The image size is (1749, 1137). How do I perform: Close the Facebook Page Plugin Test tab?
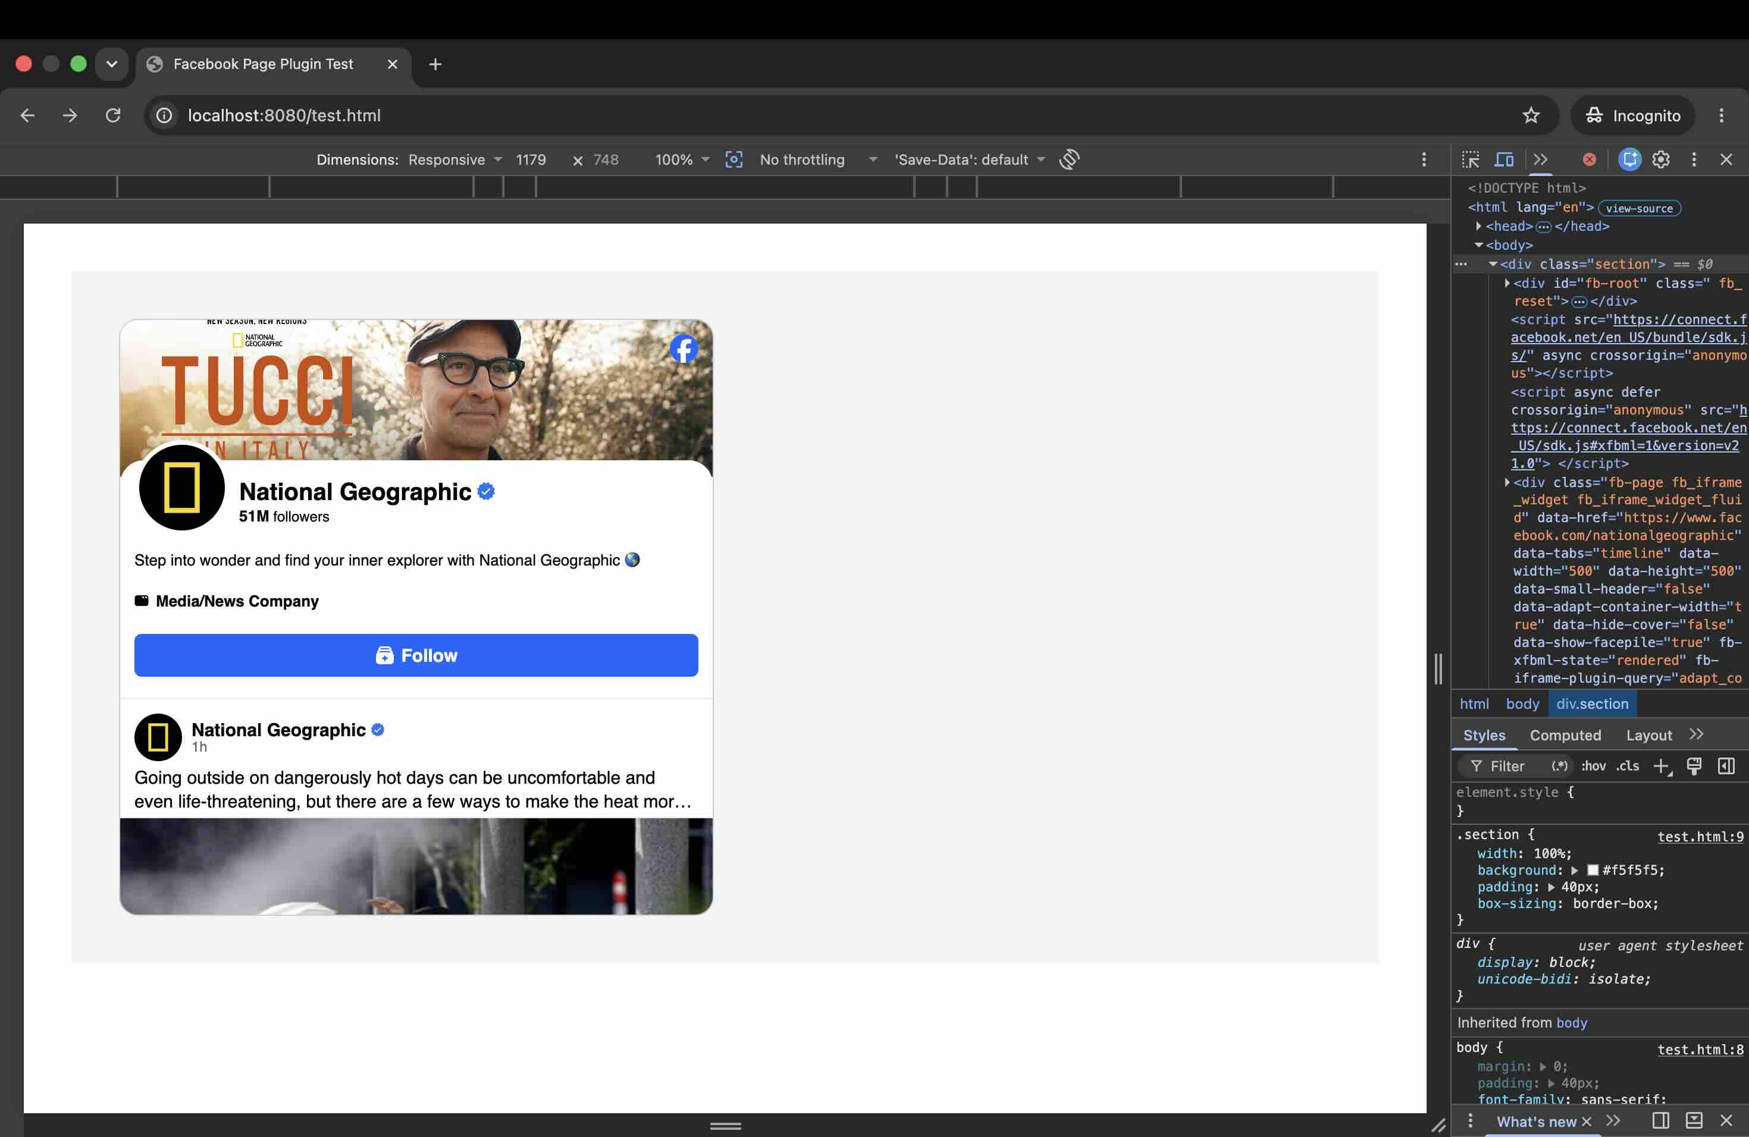tap(393, 64)
